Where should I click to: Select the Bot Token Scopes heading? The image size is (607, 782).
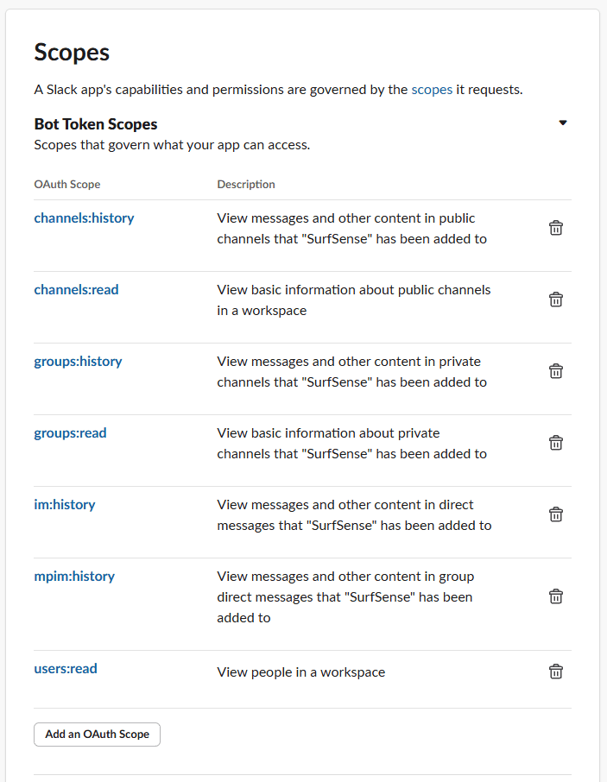point(95,123)
